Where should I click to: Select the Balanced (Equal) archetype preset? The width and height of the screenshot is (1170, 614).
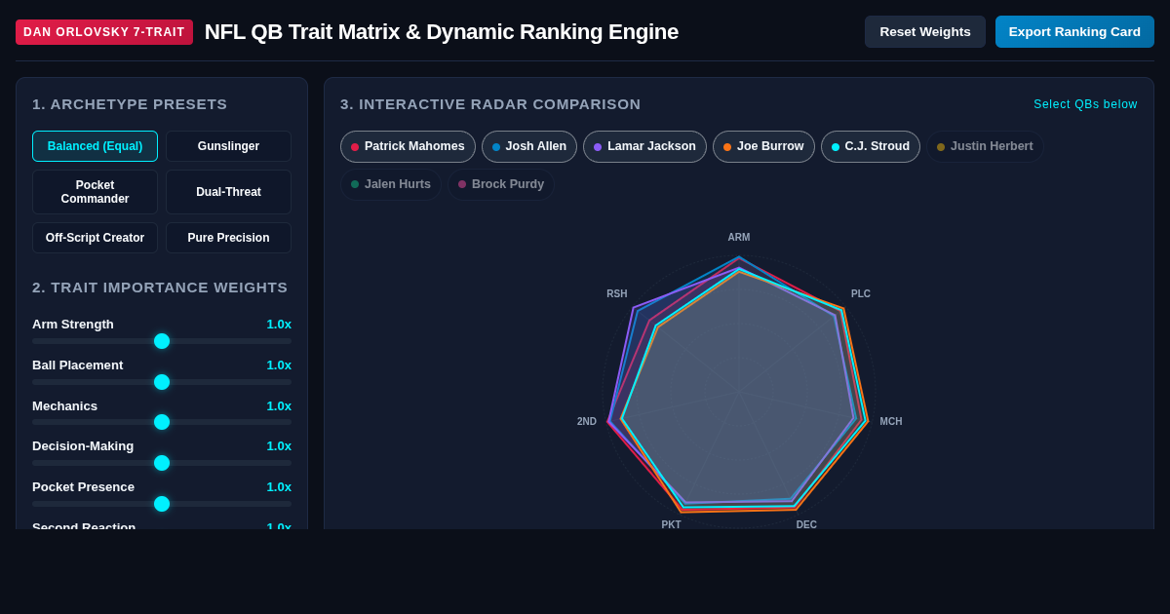(x=95, y=146)
